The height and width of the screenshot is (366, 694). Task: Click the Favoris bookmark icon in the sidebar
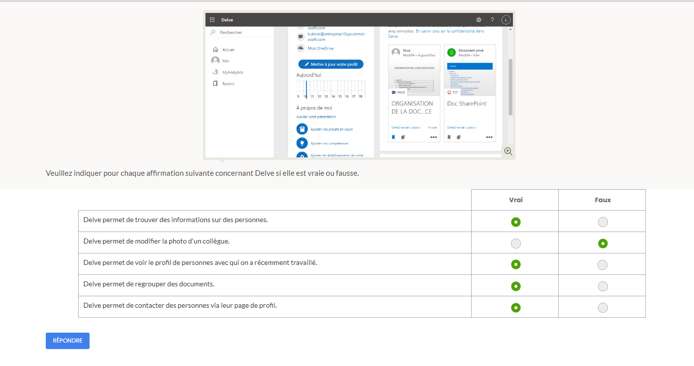click(215, 84)
